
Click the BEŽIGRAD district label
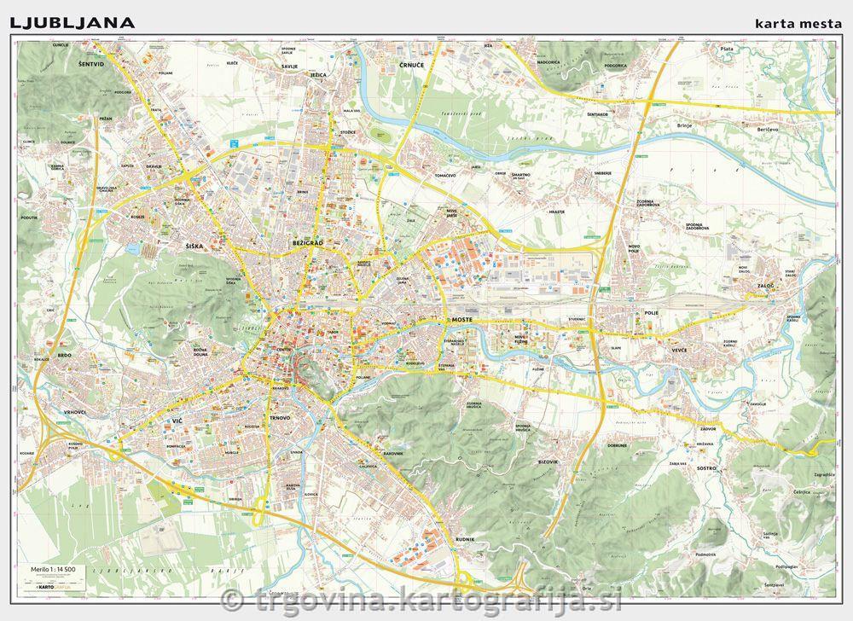pyautogui.click(x=308, y=242)
